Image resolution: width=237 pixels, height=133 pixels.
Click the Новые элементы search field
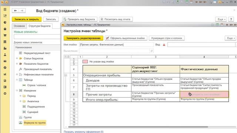[37, 37]
